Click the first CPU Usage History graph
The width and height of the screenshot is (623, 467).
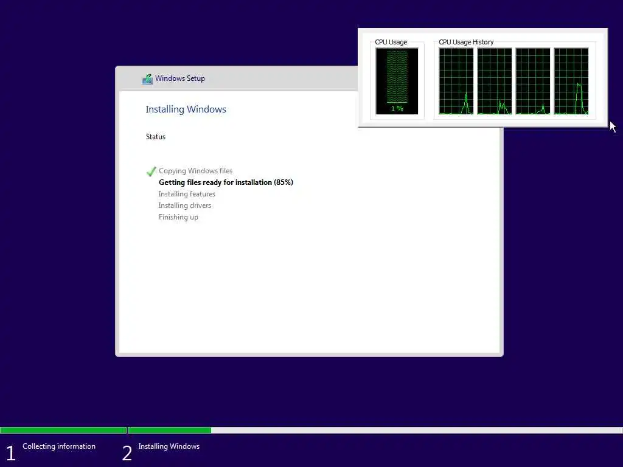click(456, 81)
